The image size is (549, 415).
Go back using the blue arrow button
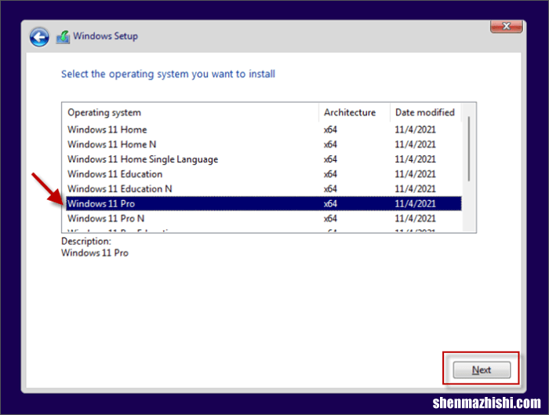39,37
